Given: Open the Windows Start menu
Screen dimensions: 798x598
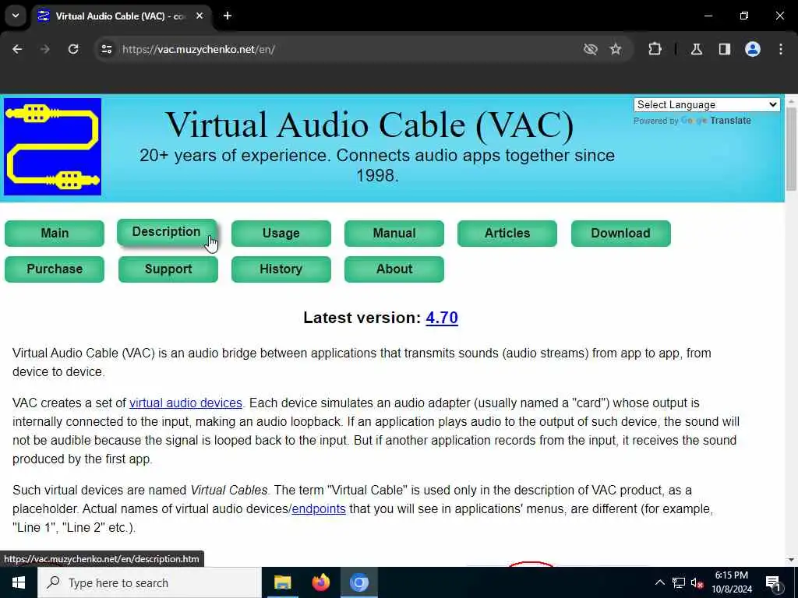Looking at the screenshot, I should point(19,582).
